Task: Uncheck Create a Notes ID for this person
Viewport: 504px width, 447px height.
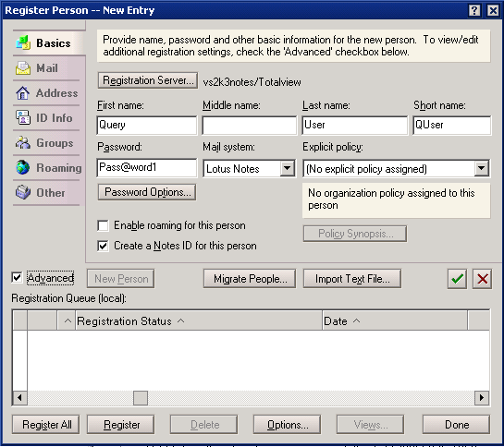Action: (103, 246)
